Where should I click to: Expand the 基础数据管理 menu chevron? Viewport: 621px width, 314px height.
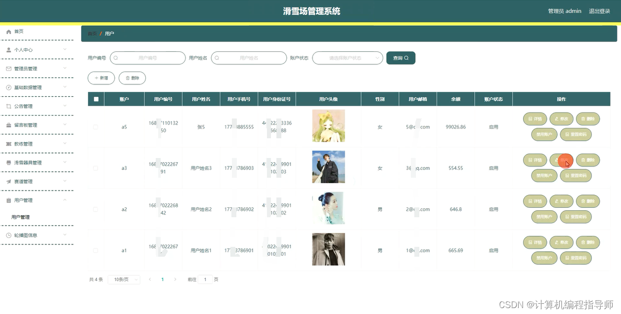tap(65, 87)
